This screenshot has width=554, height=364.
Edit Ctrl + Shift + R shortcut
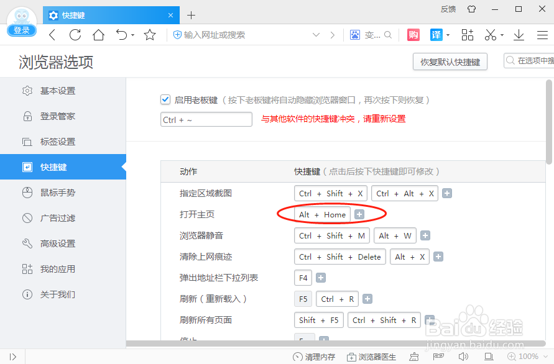[x=384, y=321]
